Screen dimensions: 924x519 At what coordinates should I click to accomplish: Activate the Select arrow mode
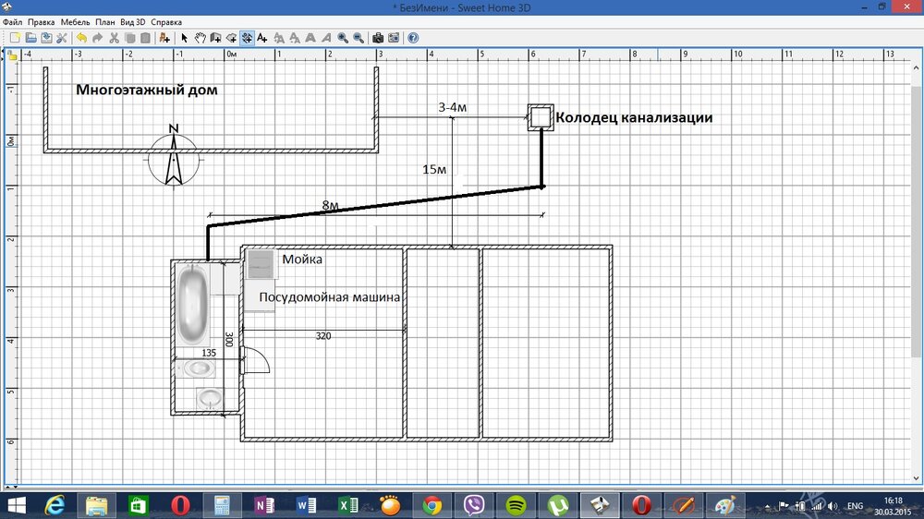click(184, 38)
